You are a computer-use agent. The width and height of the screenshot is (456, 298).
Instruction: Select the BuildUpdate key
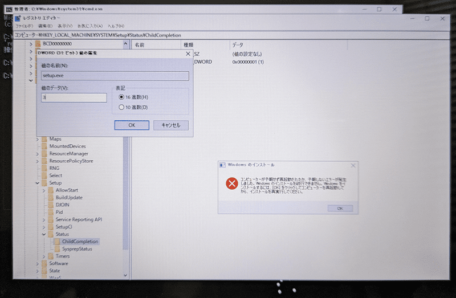click(x=69, y=197)
